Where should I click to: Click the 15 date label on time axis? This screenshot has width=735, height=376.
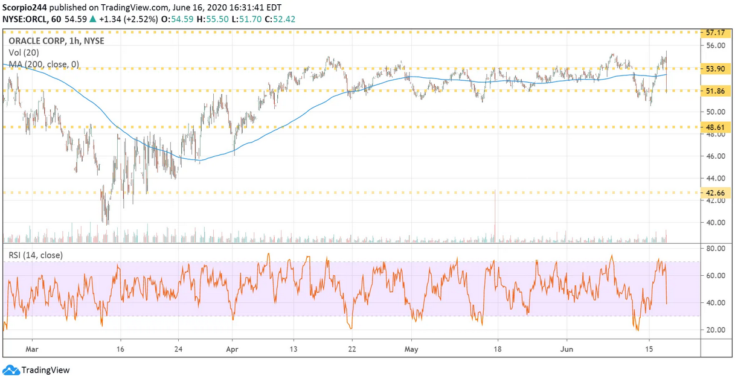pos(649,349)
